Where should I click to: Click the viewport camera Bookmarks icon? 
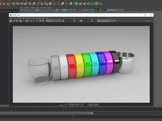pos(27,10)
